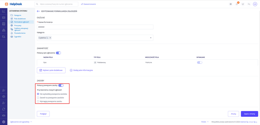The width and height of the screenshot is (260, 125).
Task: Expand the Kategorie dropdown arrow
Action: click(151, 38)
